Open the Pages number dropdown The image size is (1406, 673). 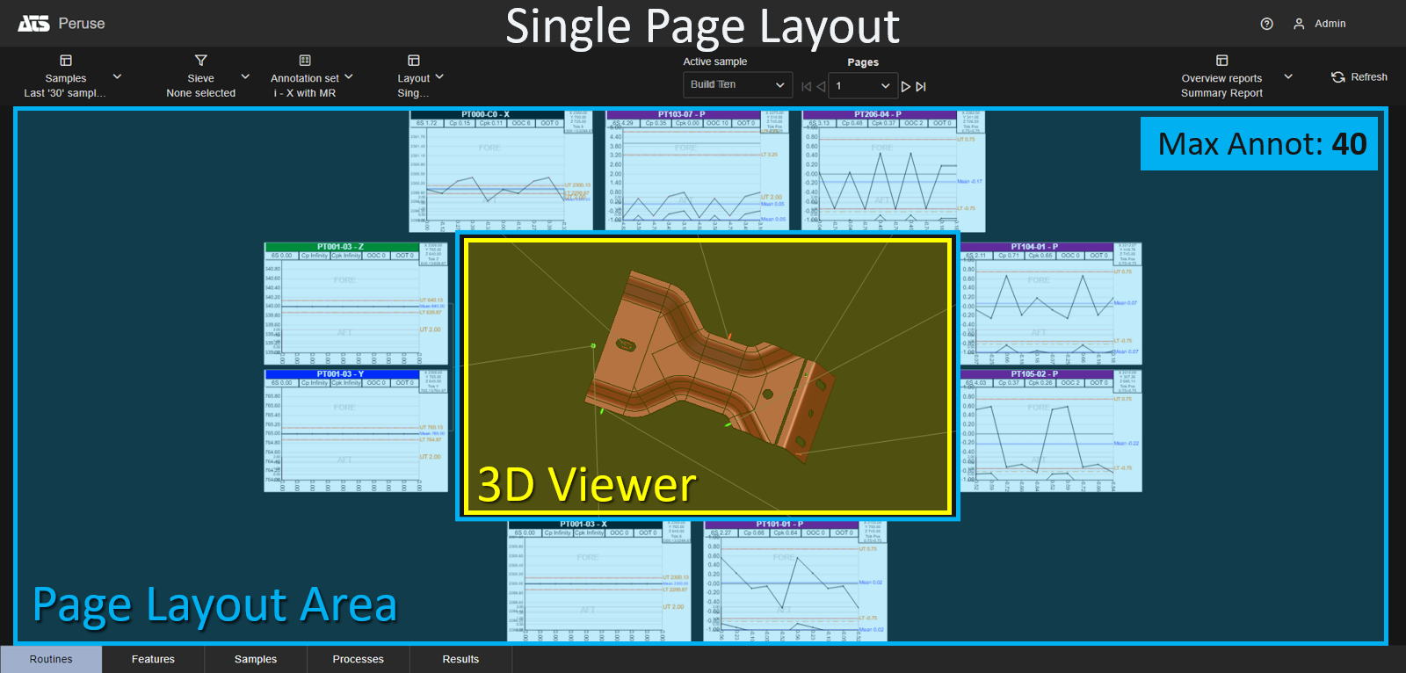coord(862,86)
